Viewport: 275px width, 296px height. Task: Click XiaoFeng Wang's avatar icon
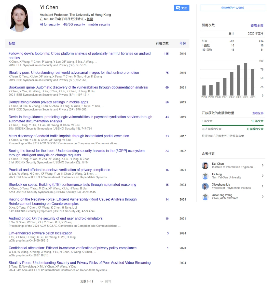[x=205, y=197]
